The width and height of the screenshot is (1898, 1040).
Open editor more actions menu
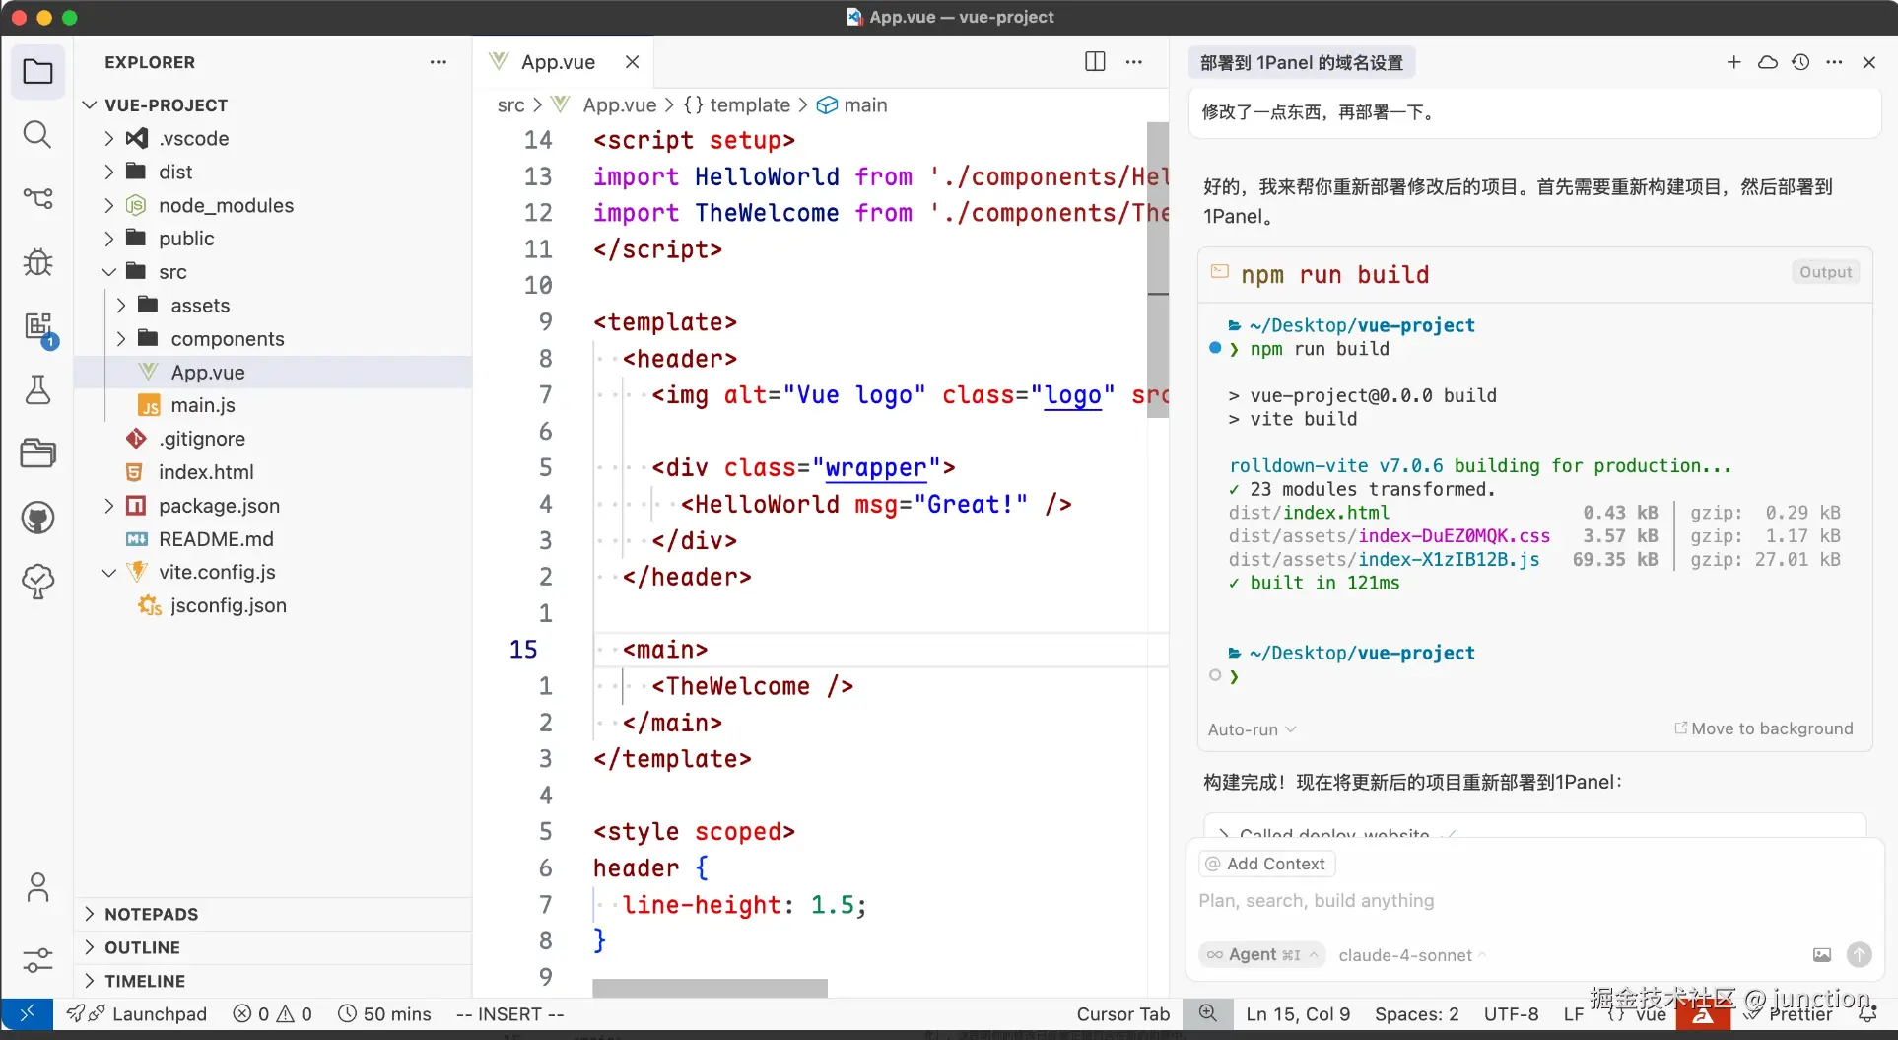pyautogui.click(x=1134, y=61)
